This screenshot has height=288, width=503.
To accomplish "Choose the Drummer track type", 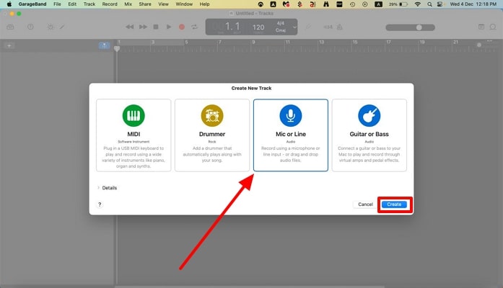I will point(212,135).
